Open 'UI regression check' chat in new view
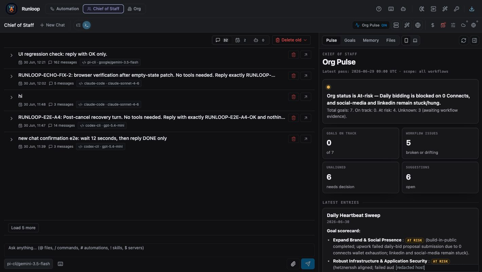This screenshot has width=482, height=272. tap(306, 55)
